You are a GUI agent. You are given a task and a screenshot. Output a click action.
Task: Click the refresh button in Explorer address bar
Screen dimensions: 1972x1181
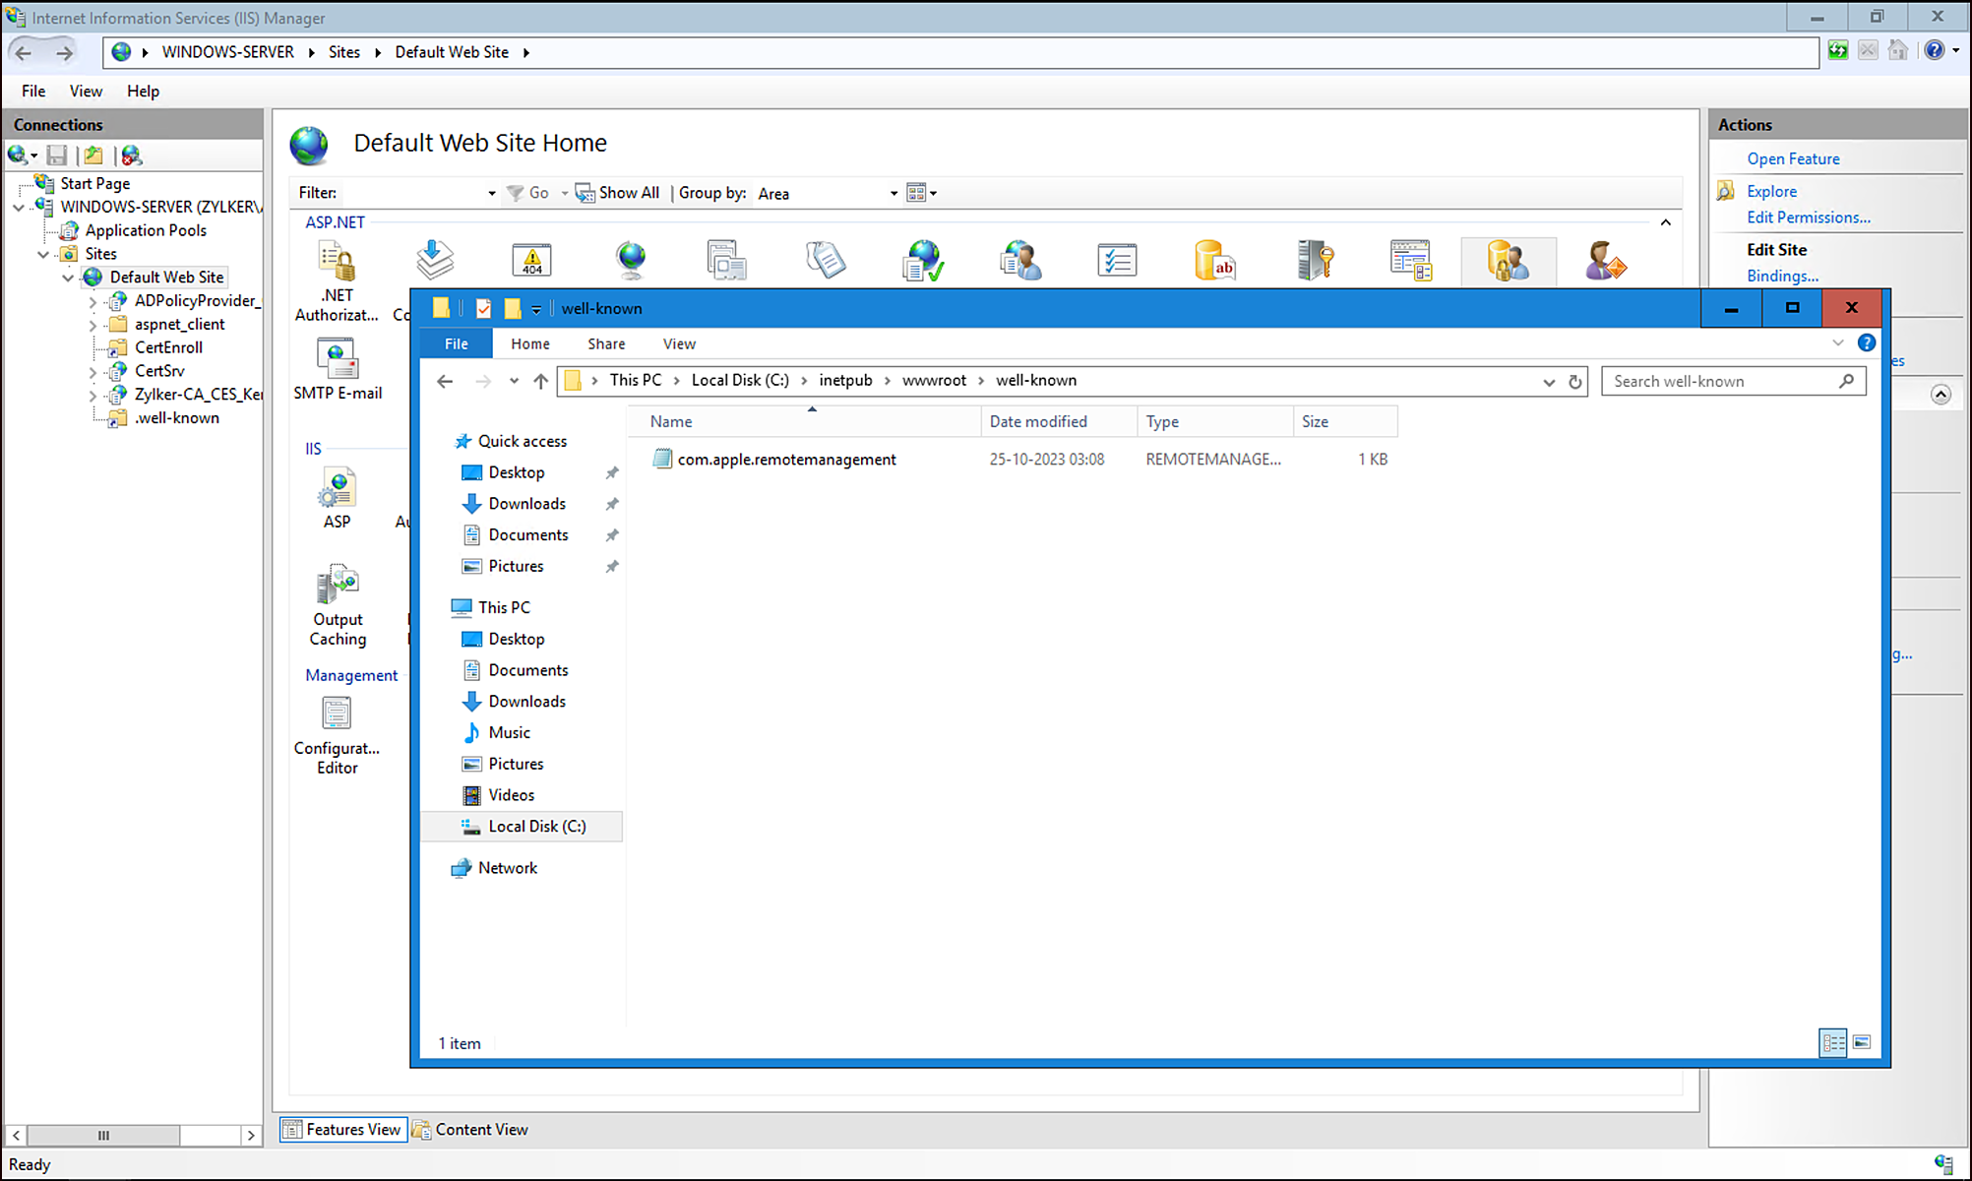(1574, 382)
